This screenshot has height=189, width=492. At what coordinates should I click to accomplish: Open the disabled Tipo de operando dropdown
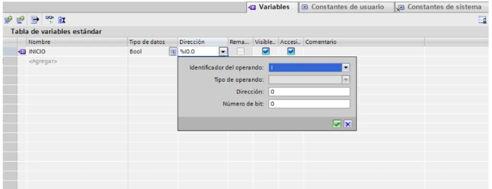point(346,80)
